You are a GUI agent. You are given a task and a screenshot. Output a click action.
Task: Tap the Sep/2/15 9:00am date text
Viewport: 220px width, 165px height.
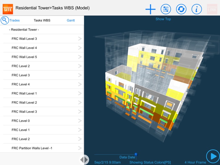107,162
